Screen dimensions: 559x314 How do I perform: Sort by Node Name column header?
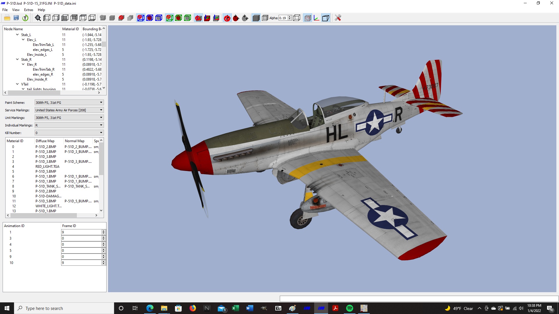tap(32, 29)
